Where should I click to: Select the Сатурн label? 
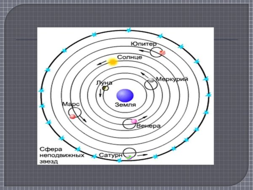point(111,155)
